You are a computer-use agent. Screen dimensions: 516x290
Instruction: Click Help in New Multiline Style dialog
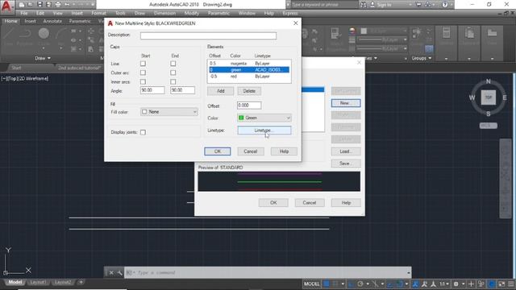[284, 151]
